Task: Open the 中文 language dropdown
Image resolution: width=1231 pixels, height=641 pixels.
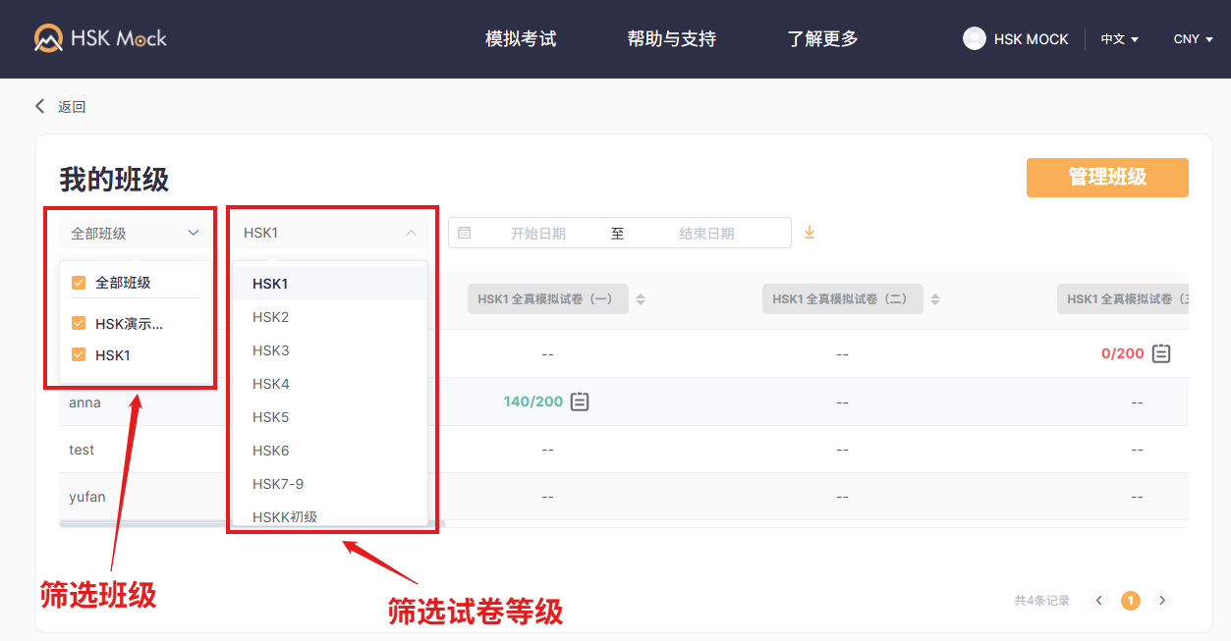Action: (x=1119, y=38)
